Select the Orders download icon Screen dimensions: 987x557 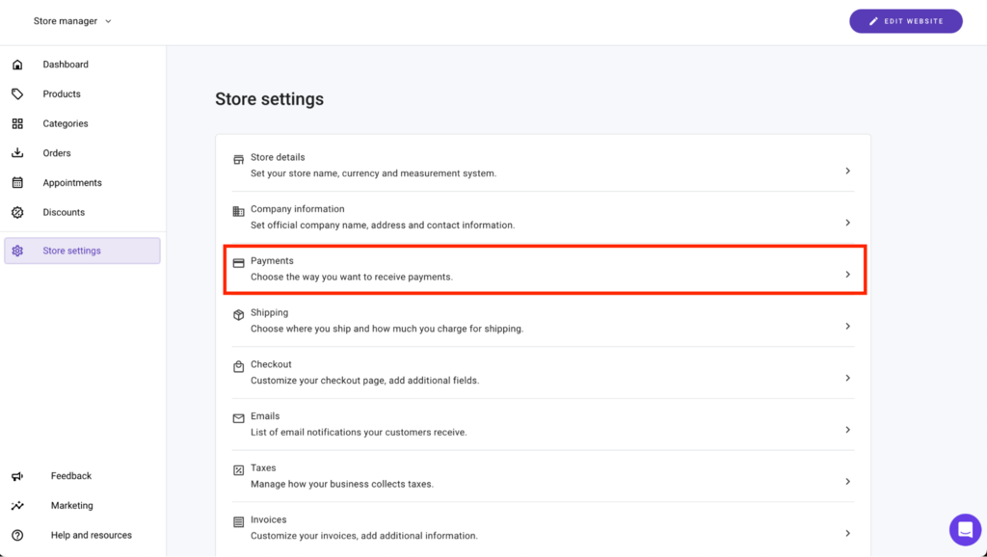(17, 152)
